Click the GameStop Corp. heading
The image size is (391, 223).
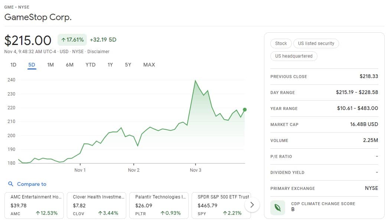pos(38,17)
